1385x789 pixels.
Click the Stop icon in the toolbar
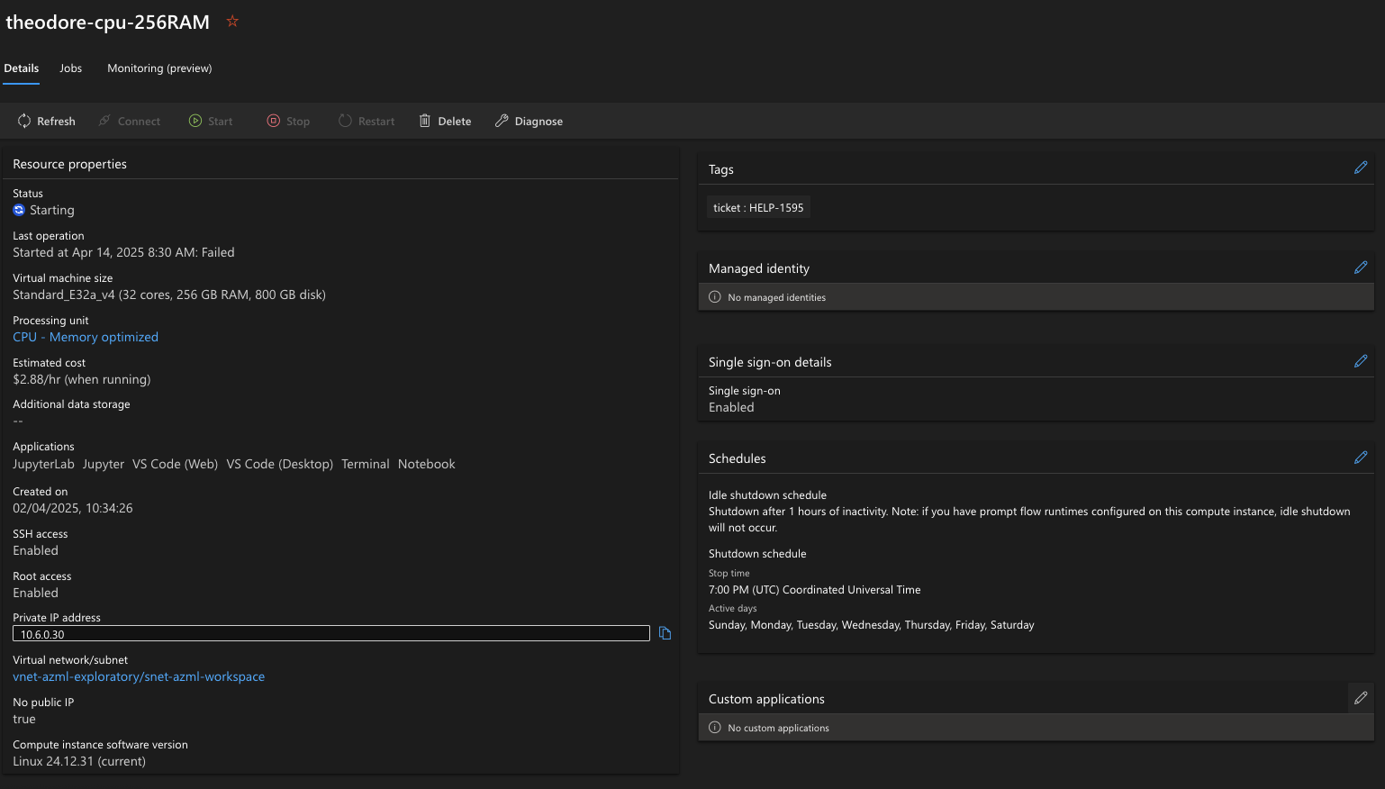point(273,121)
